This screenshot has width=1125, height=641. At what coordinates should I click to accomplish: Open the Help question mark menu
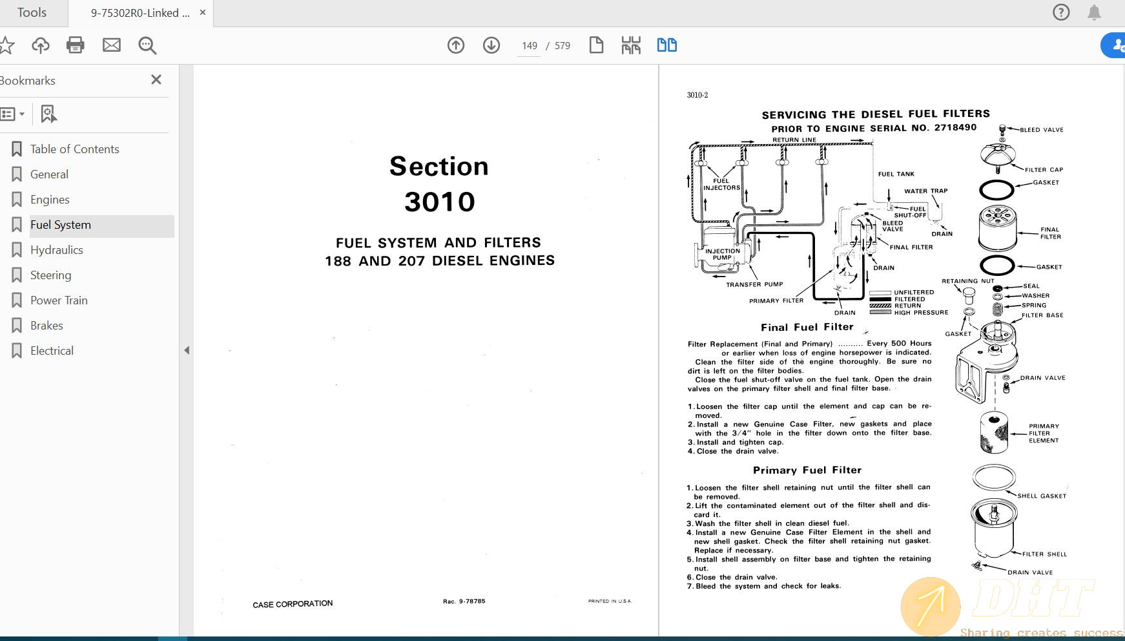pos(1060,12)
